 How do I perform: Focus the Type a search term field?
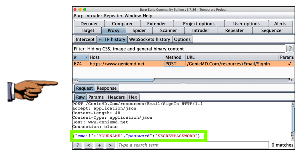193,145
